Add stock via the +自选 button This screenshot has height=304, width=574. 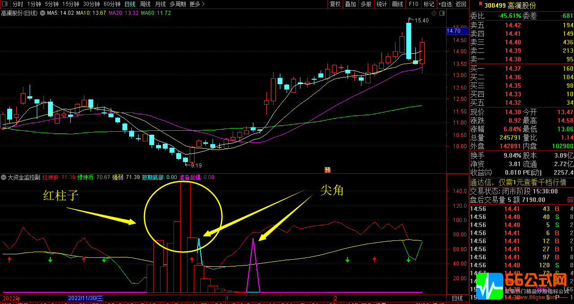pos(445,4)
